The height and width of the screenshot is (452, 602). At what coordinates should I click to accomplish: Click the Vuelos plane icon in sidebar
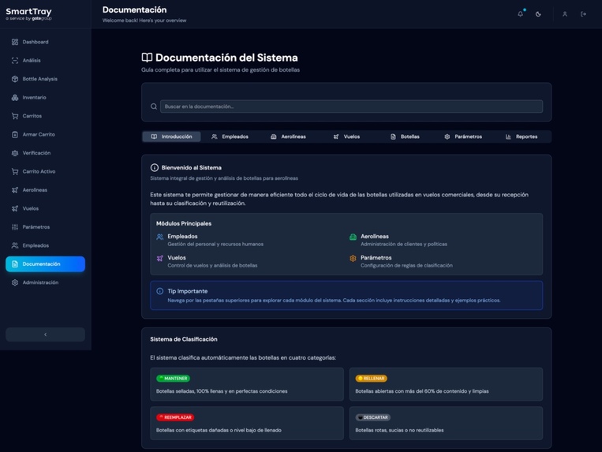coord(15,208)
